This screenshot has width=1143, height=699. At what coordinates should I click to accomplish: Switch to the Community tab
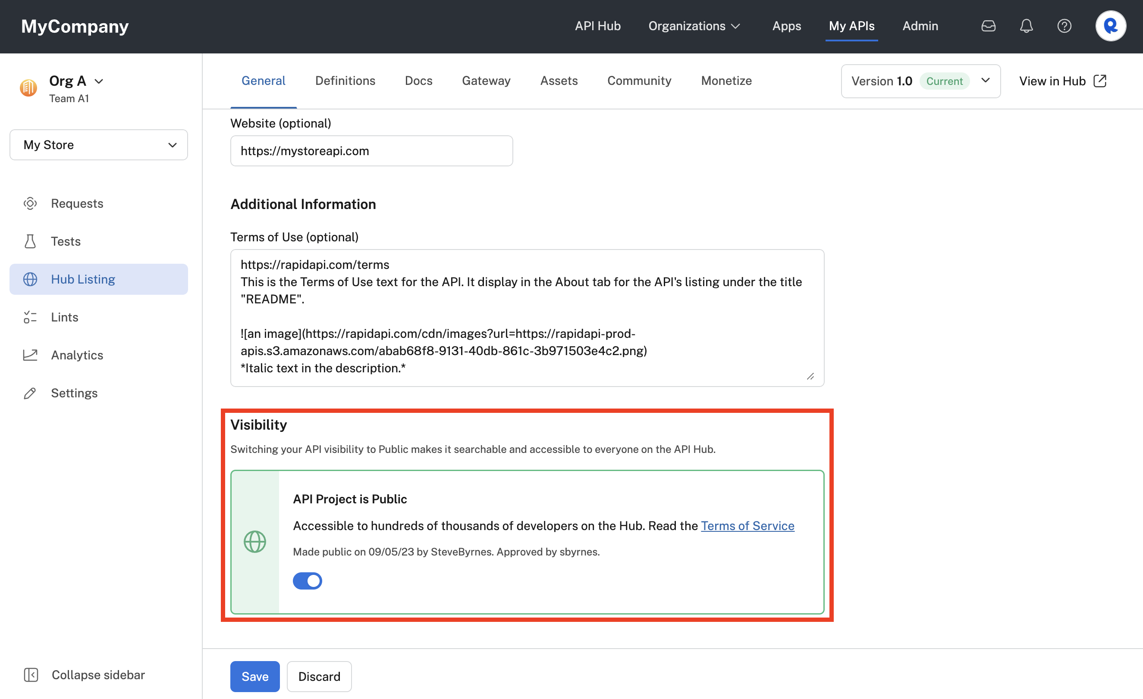pyautogui.click(x=639, y=81)
